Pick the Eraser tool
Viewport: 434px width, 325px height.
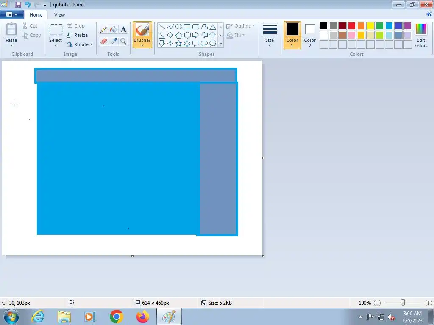(103, 41)
